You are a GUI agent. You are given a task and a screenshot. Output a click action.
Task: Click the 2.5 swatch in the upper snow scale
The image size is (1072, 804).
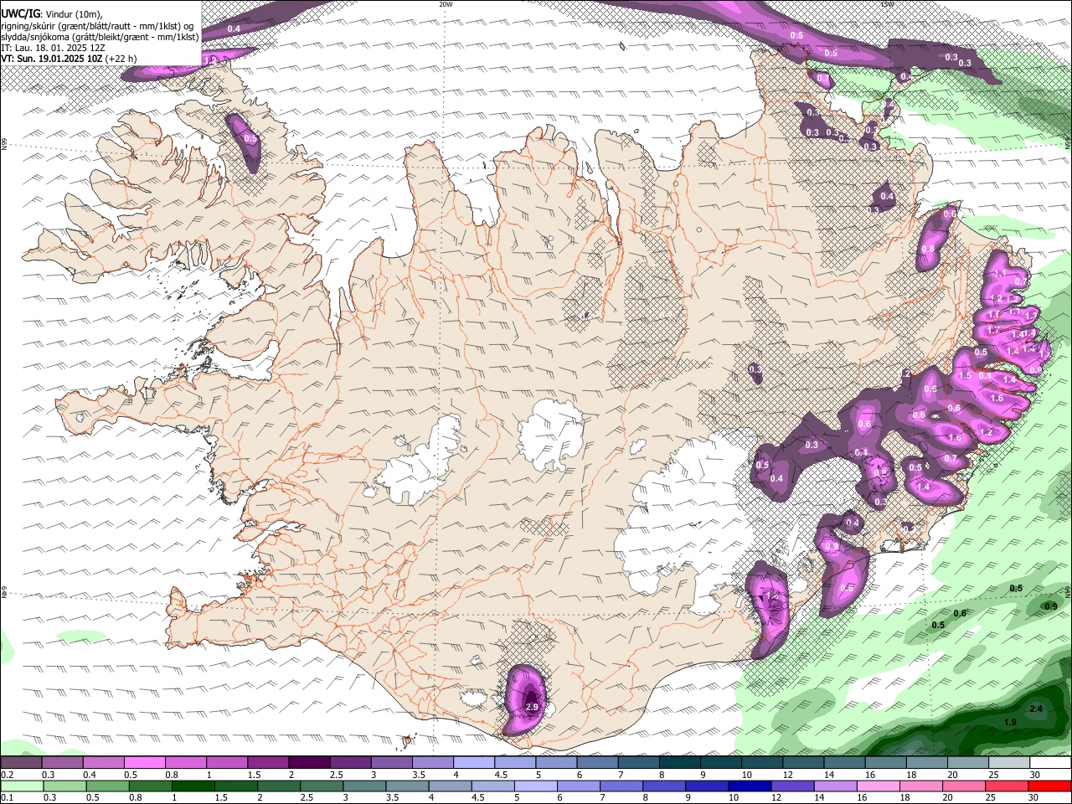click(x=349, y=763)
